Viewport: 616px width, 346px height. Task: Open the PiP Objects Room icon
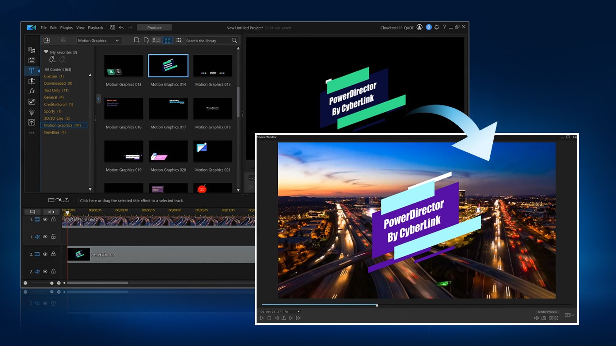click(32, 102)
